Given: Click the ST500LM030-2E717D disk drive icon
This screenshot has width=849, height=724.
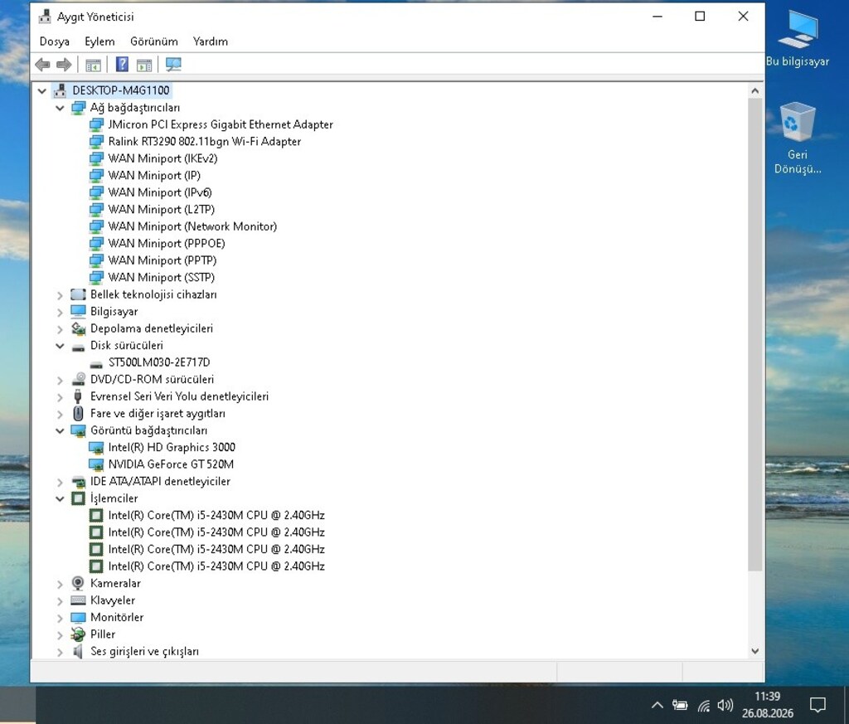Looking at the screenshot, I should pos(96,363).
